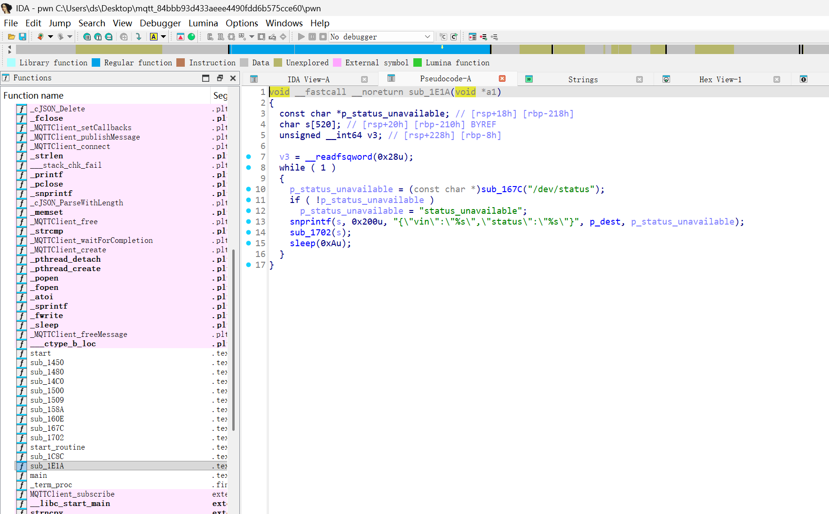
Task: Click the Pseudocode-A tab icon
Action: [x=391, y=78]
